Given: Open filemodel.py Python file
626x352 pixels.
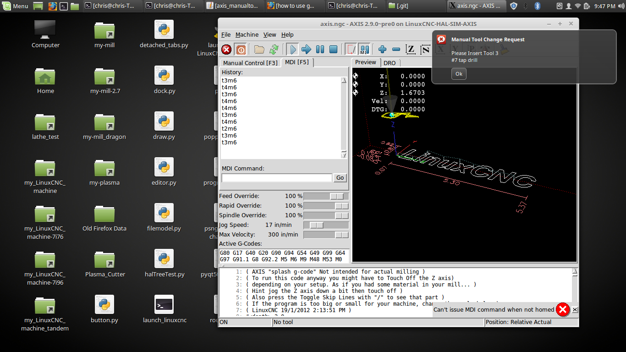Looking at the screenshot, I should coord(164,218).
